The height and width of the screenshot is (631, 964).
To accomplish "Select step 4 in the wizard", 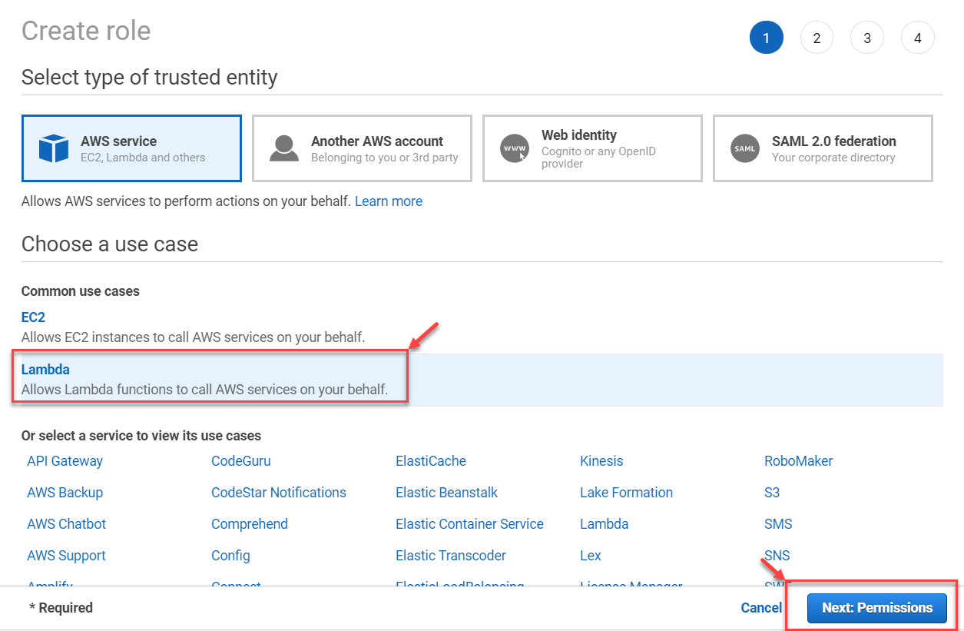I will tap(917, 38).
